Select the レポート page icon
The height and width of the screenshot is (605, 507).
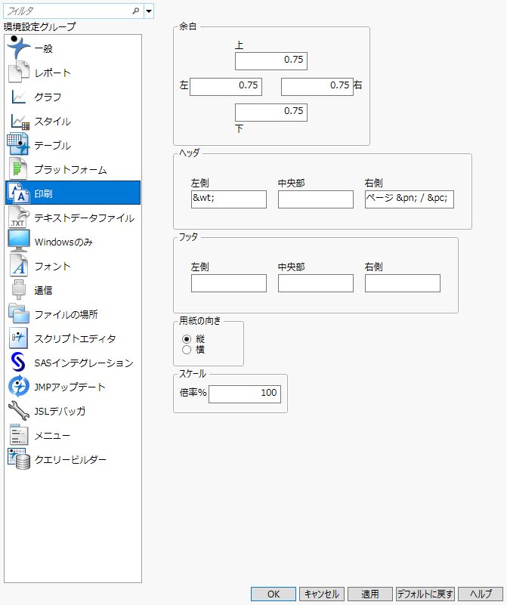(x=19, y=73)
